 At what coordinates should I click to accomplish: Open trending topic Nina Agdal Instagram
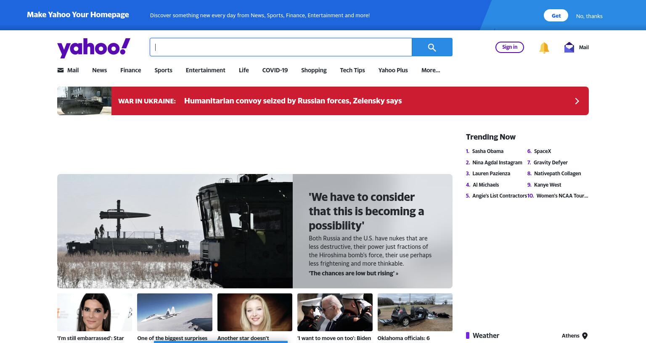tap(497, 163)
